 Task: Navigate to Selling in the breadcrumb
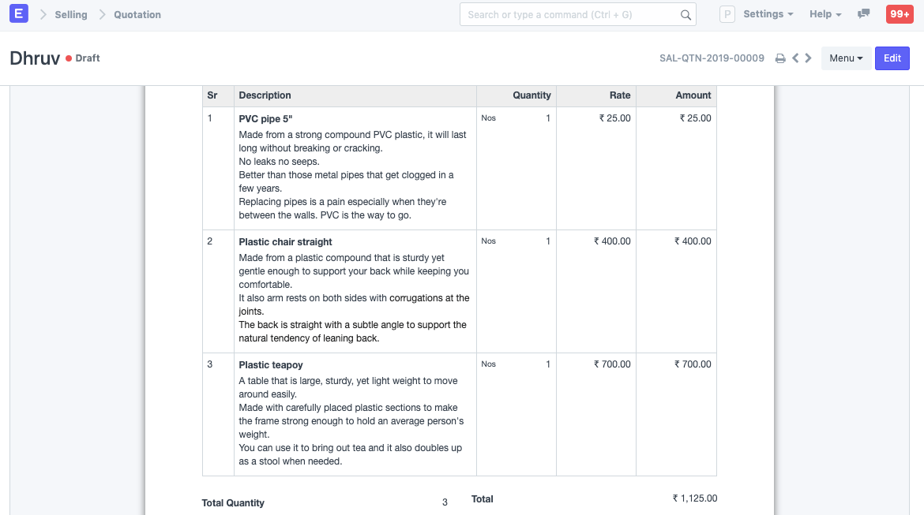[71, 14]
